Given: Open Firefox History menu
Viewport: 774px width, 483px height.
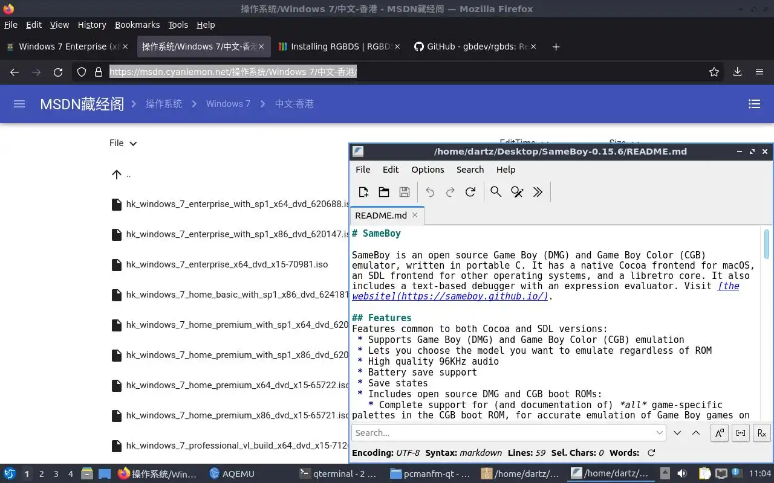Looking at the screenshot, I should (x=92, y=25).
